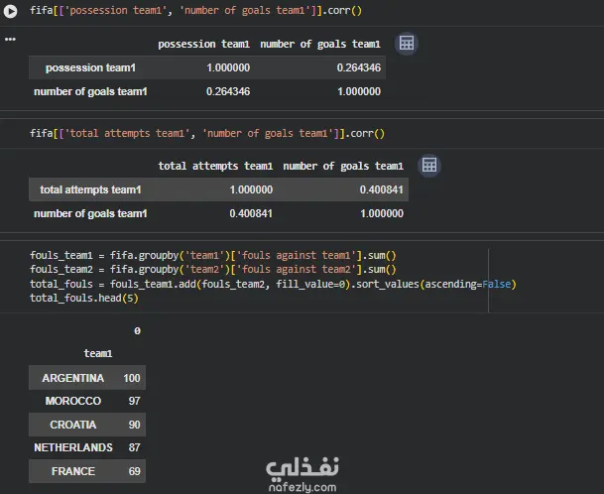Convert possession correlation table to interactive table
This screenshot has height=494, width=604.
(x=407, y=44)
